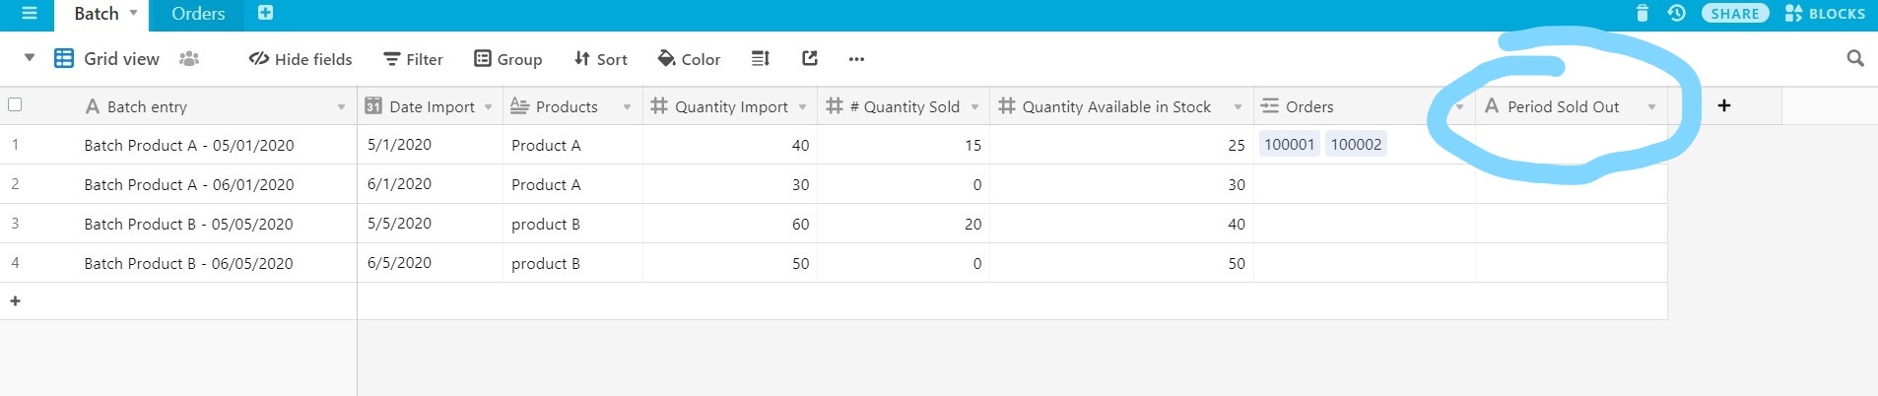Open the hamburger menu icon
Screen dimensions: 1878x396
click(x=30, y=13)
